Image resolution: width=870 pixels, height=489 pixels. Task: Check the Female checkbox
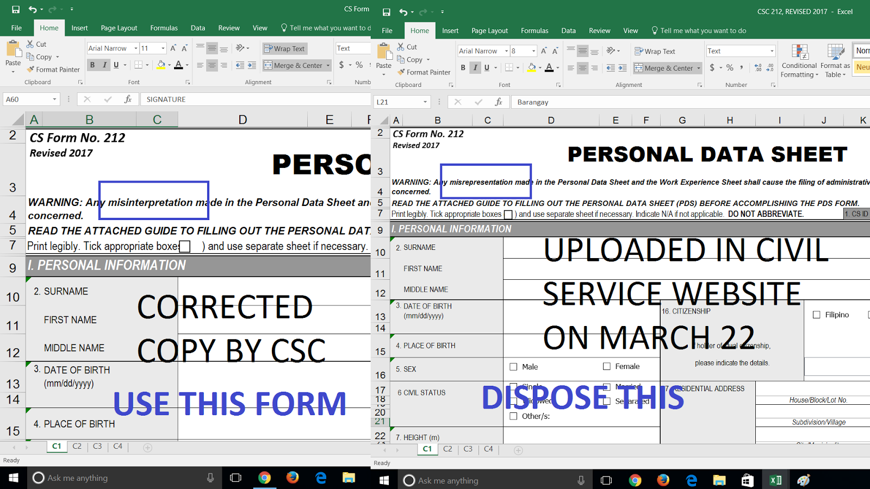(607, 367)
